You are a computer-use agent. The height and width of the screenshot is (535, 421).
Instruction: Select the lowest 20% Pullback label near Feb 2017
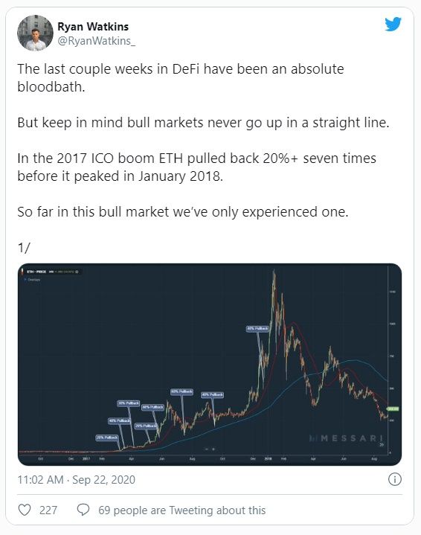(x=107, y=438)
